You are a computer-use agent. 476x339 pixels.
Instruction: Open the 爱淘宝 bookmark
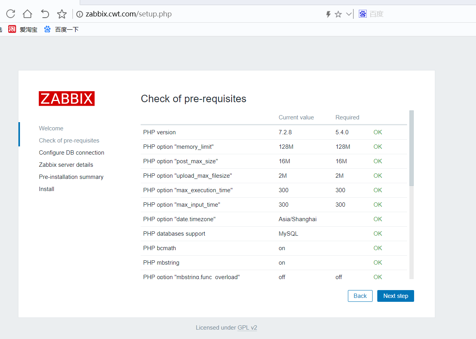[29, 29]
